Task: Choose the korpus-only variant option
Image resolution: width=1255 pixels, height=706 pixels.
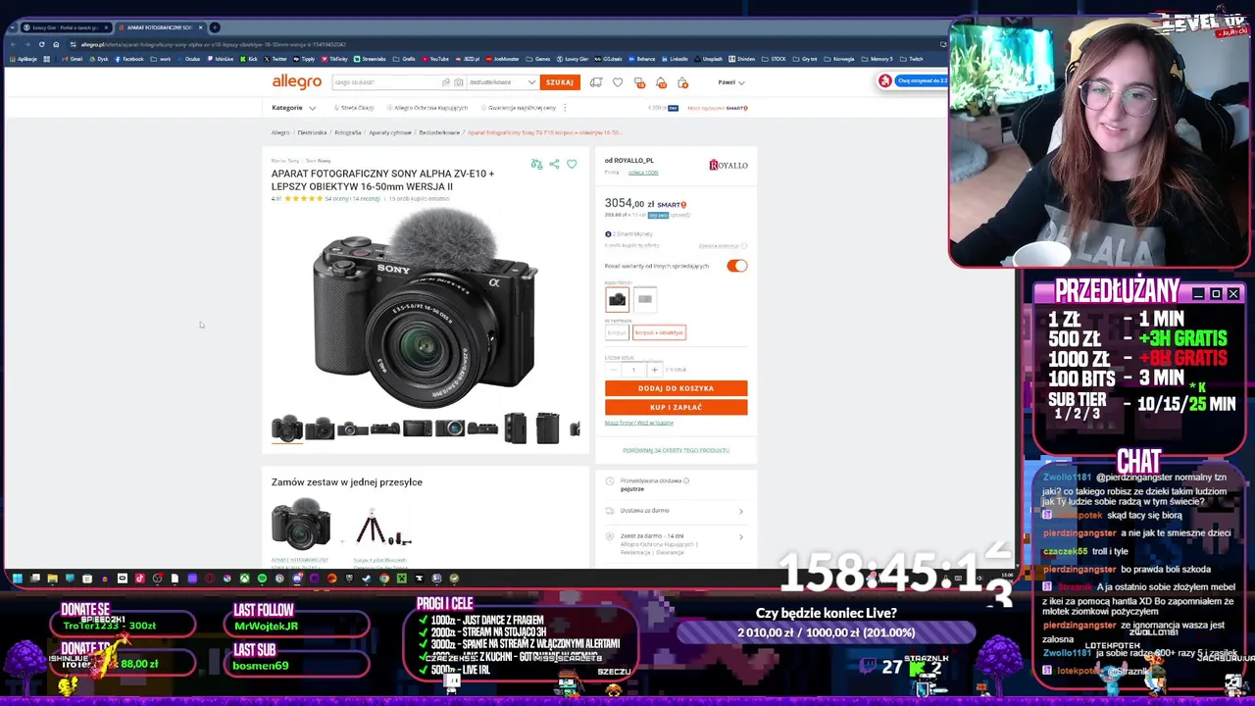Action: coord(616,332)
